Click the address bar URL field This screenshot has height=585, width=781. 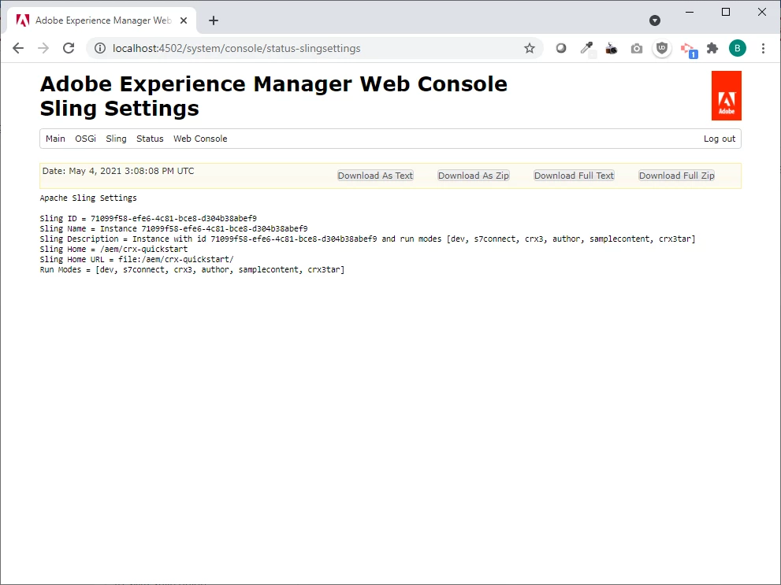point(314,48)
